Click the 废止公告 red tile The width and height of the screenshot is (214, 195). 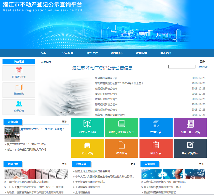pyautogui.click(x=156, y=148)
